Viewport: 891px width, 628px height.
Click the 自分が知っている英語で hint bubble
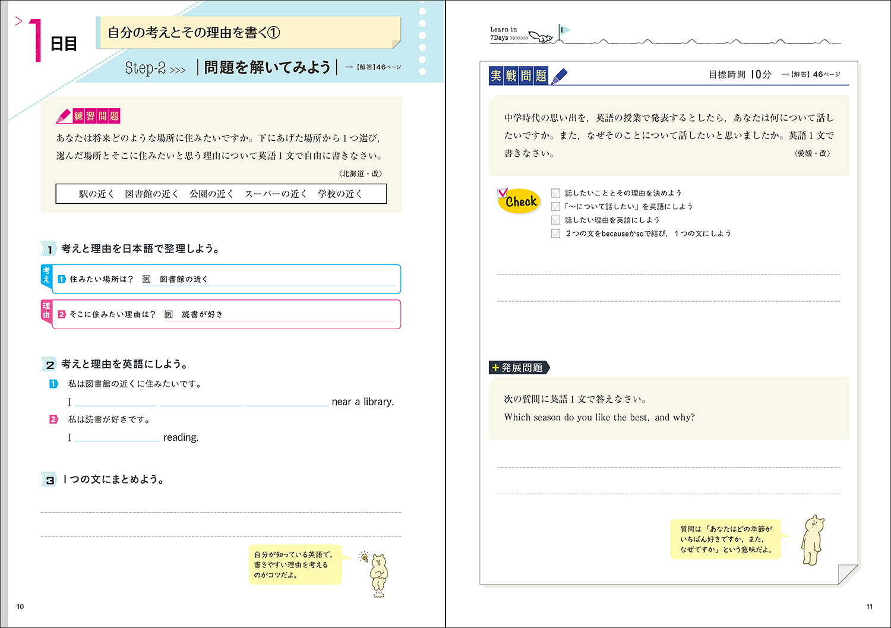295,564
